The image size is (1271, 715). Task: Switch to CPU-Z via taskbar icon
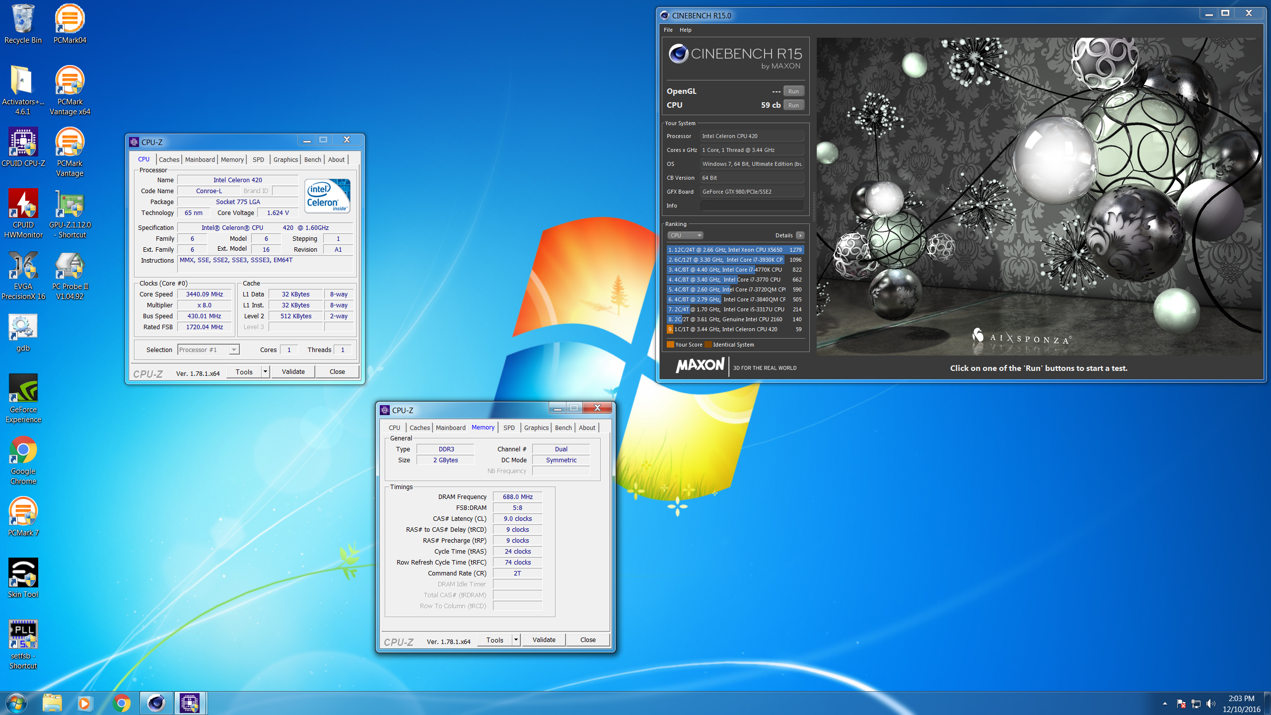coord(190,703)
